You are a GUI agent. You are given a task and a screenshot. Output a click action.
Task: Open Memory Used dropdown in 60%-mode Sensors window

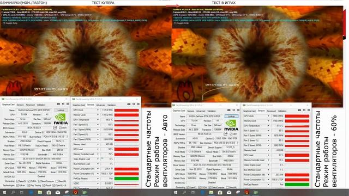pos(268,150)
